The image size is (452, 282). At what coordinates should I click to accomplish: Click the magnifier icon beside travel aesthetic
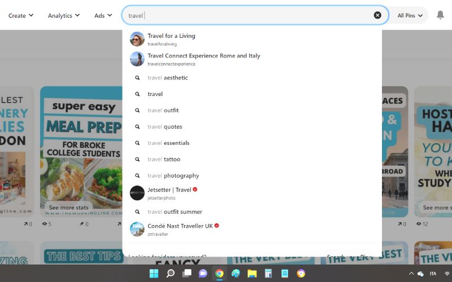tap(137, 78)
